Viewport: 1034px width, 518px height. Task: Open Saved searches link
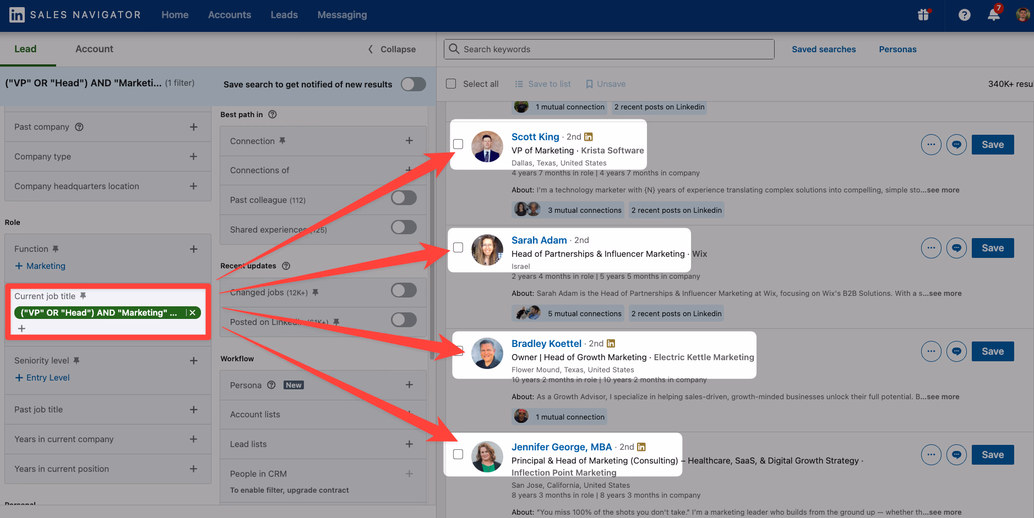[824, 49]
